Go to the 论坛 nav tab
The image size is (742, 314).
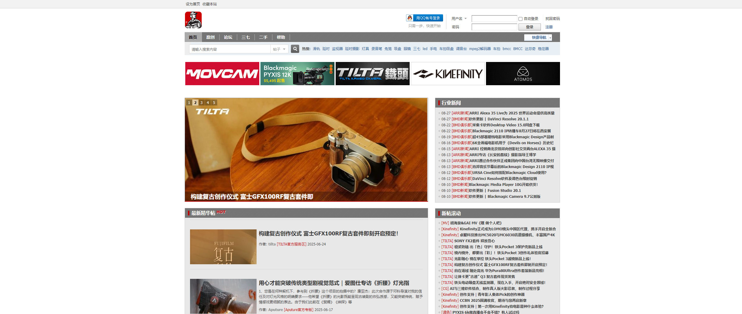click(228, 37)
